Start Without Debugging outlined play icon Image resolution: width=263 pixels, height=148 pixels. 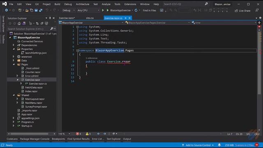coord(103,10)
